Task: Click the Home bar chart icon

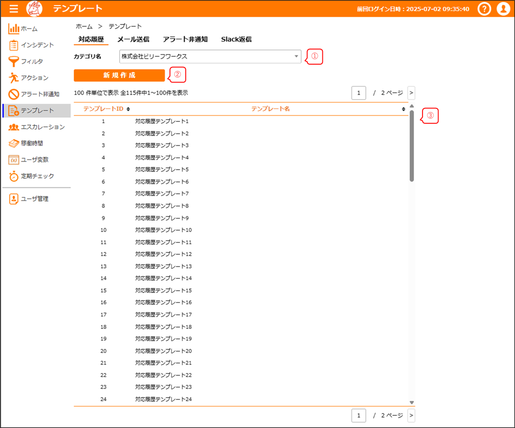Action: pos(14,29)
